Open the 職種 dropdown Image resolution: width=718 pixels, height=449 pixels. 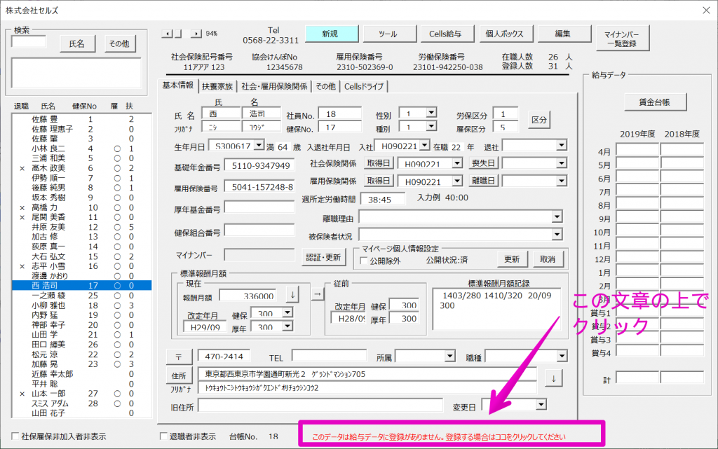point(562,356)
